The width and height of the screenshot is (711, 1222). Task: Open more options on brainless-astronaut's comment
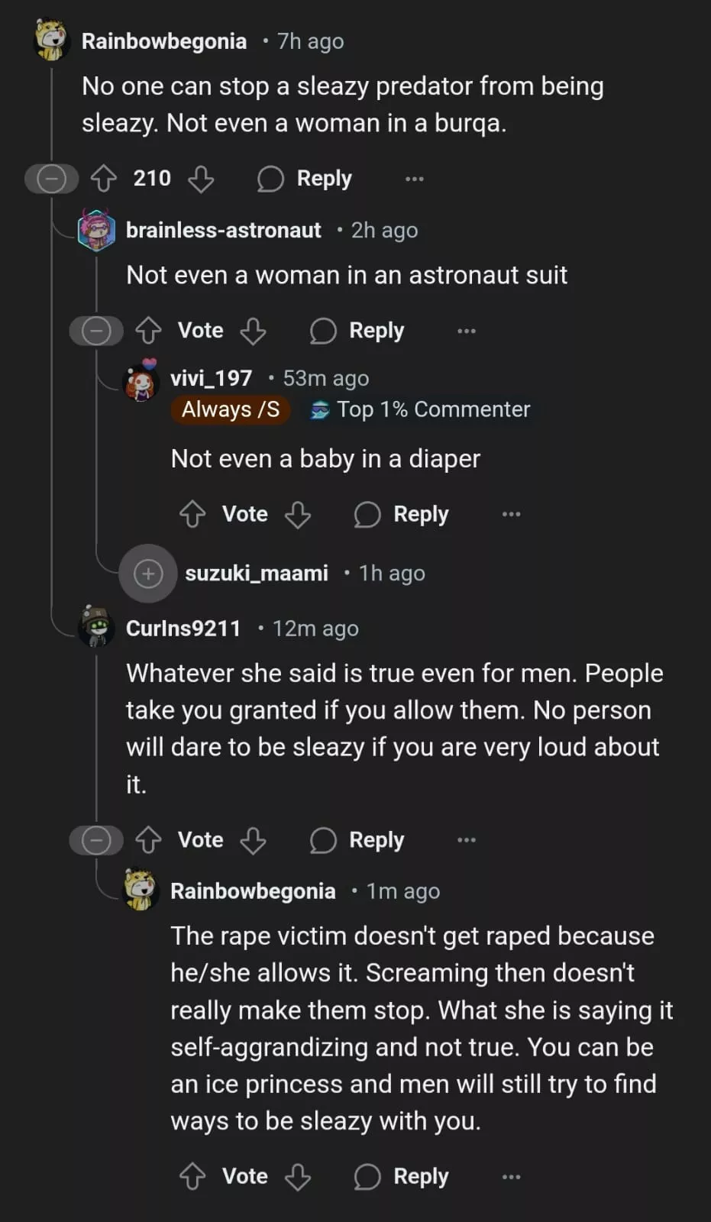466,331
